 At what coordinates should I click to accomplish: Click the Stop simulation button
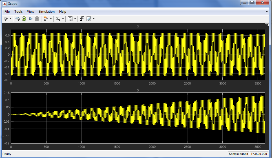pyautogui.click(x=37, y=19)
